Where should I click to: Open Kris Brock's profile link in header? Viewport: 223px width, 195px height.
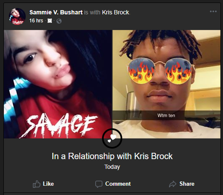click(x=116, y=12)
